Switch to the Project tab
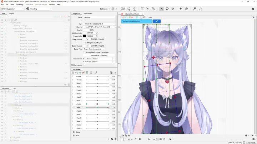 pyautogui.click(x=11, y=14)
